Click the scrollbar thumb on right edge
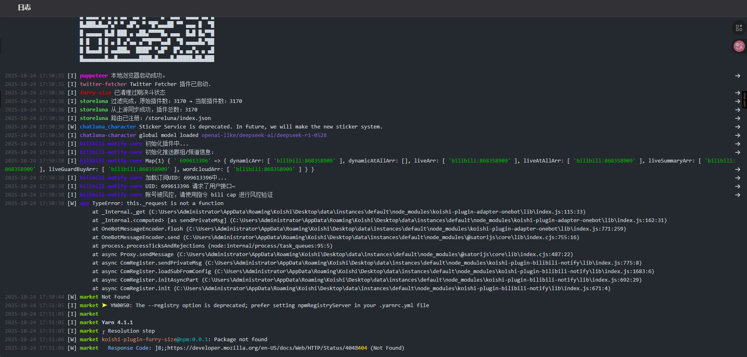 point(744,100)
